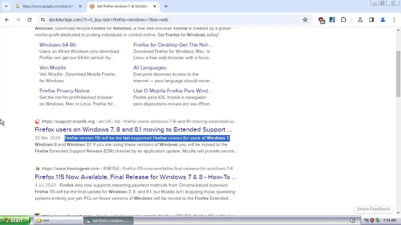401x225 pixels.
Task: Open uBlock Origin extension with 28 badge
Action: [x=321, y=20]
